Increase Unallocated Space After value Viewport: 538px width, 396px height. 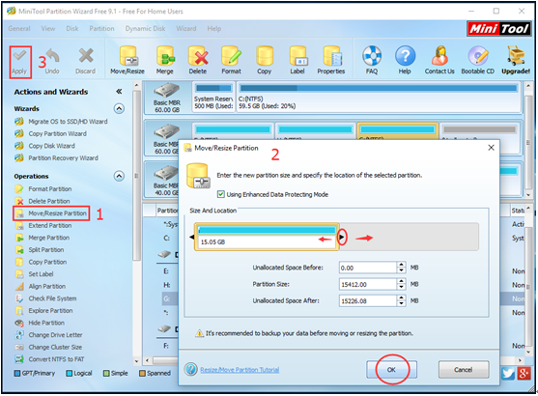401,298
